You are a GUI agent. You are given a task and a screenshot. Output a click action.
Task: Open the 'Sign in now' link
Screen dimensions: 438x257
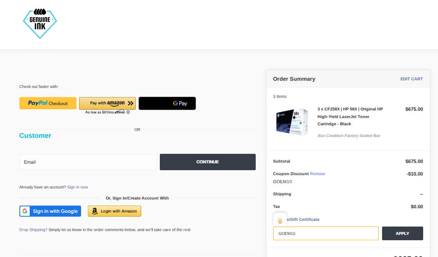(78, 187)
